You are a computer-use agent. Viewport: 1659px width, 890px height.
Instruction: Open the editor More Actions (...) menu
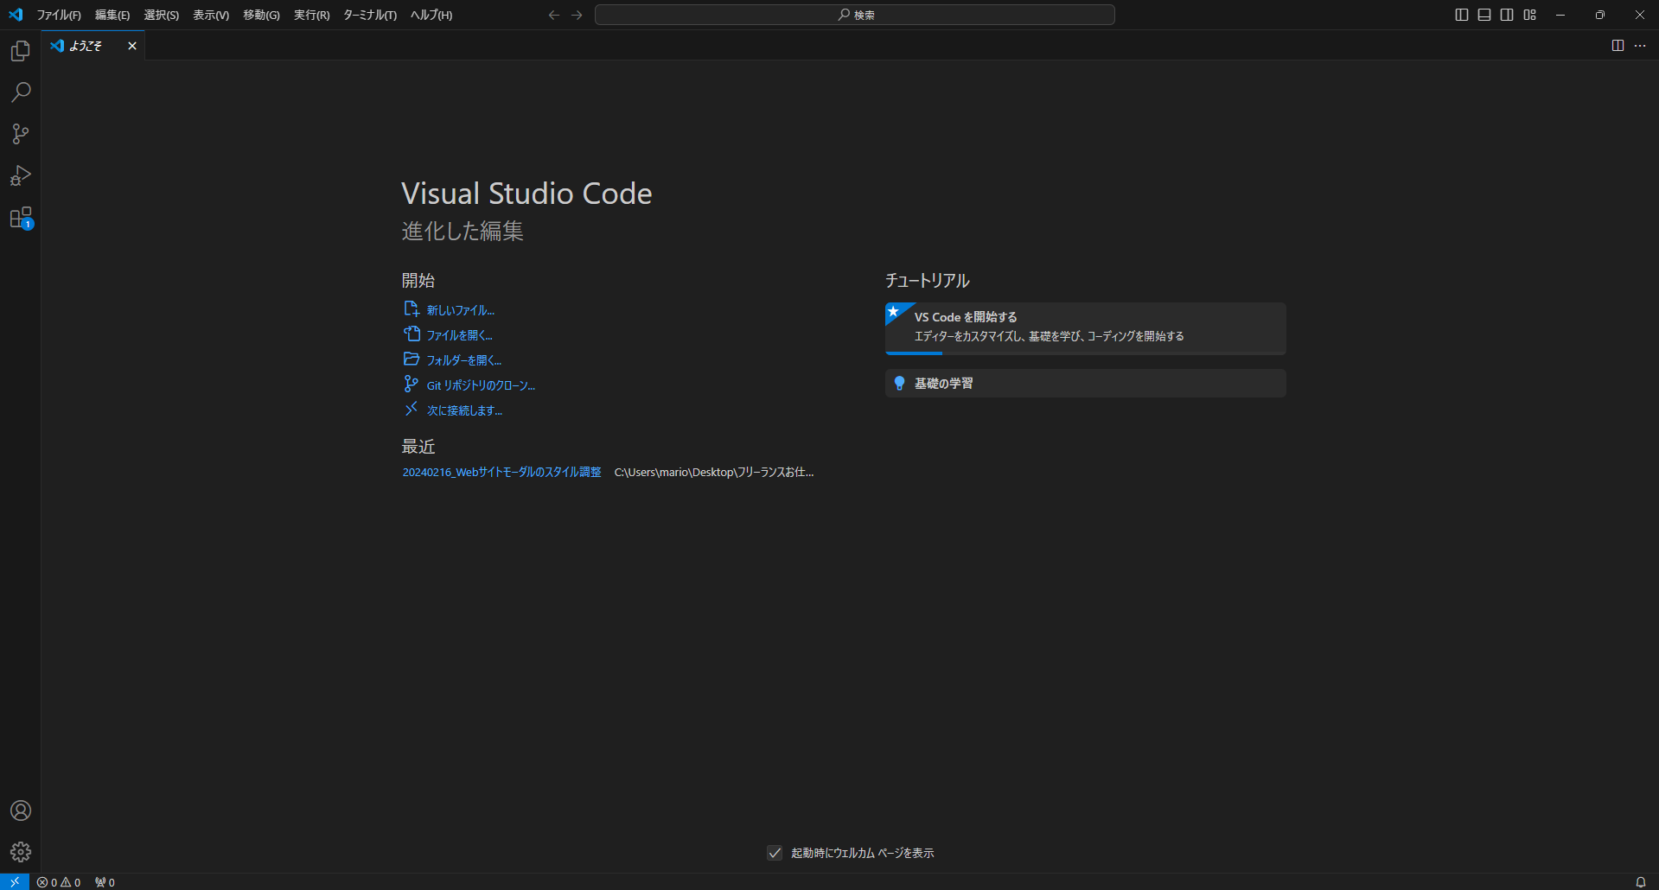click(x=1640, y=46)
